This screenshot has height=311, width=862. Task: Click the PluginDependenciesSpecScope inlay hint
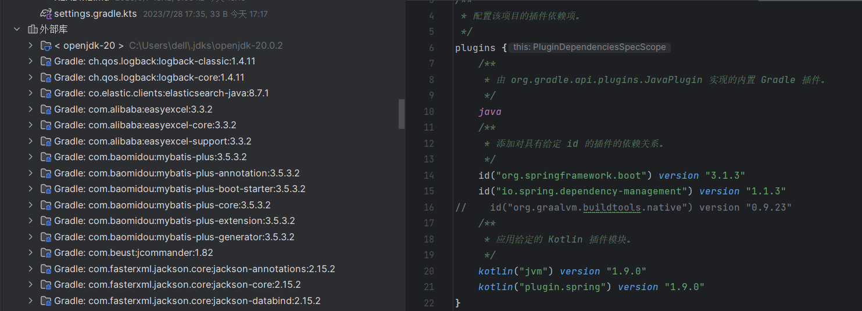591,48
